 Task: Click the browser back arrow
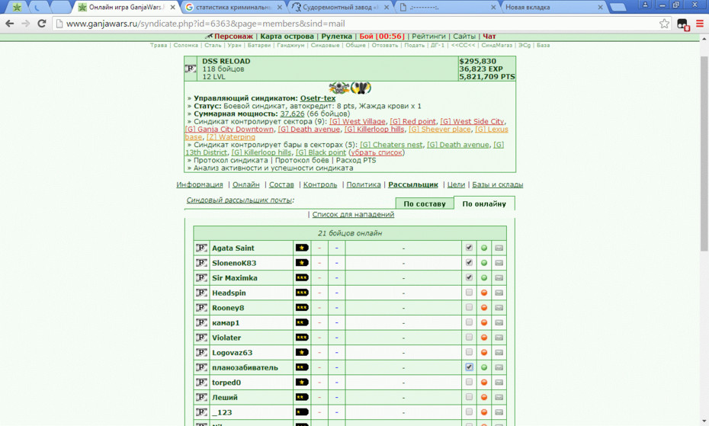coord(9,24)
